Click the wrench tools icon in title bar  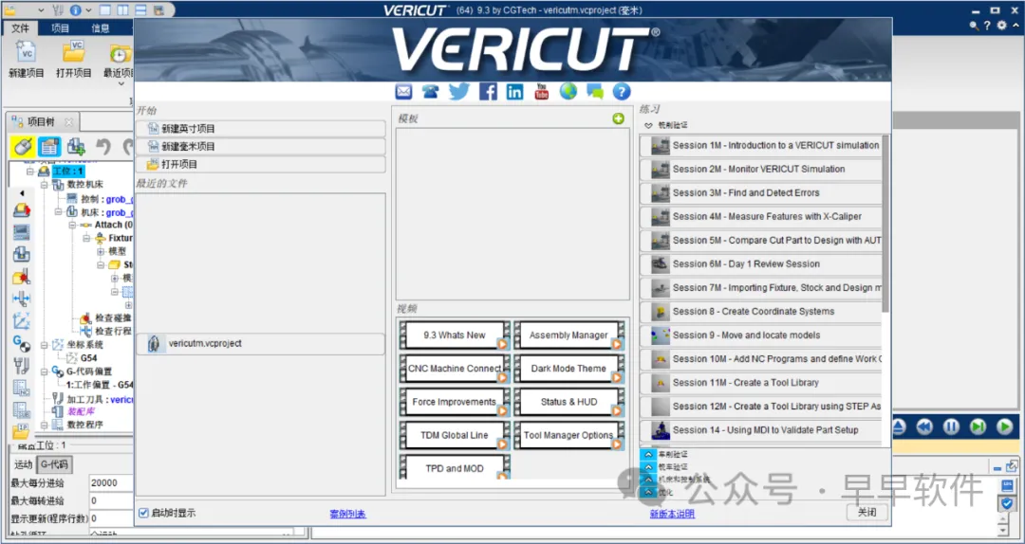coord(57,10)
